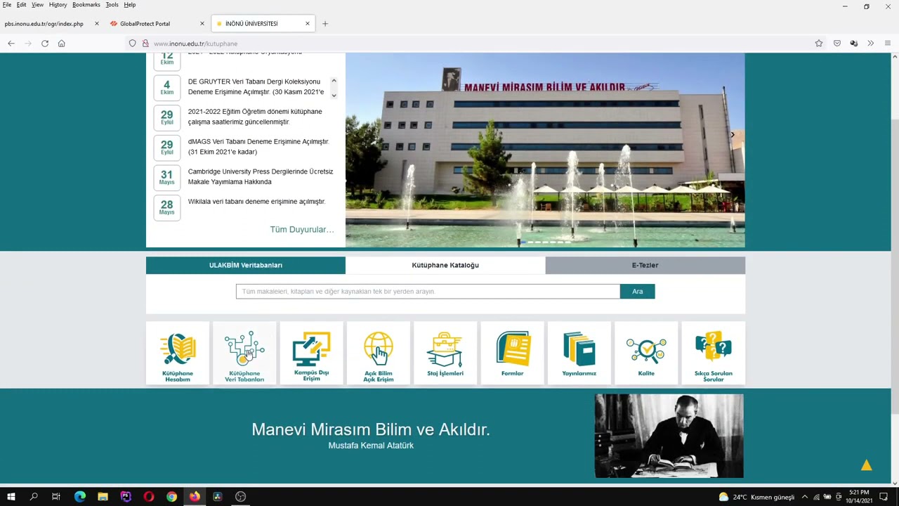The width and height of the screenshot is (899, 506).
Task: Show hidden system tray icons
Action: point(805,497)
